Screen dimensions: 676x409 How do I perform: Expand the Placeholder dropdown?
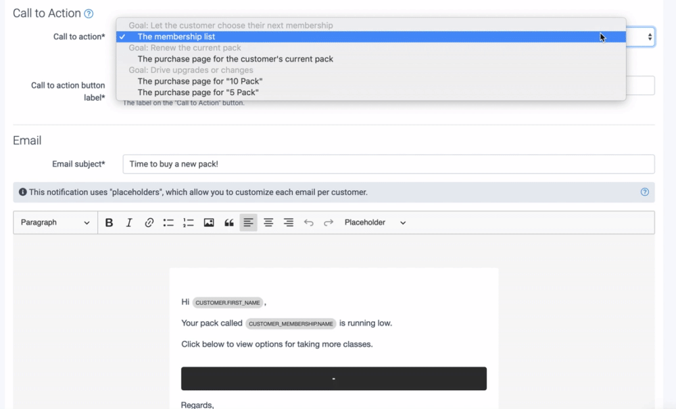(375, 223)
